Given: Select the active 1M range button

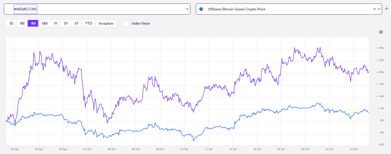Looking at the screenshot, I should click(33, 23).
